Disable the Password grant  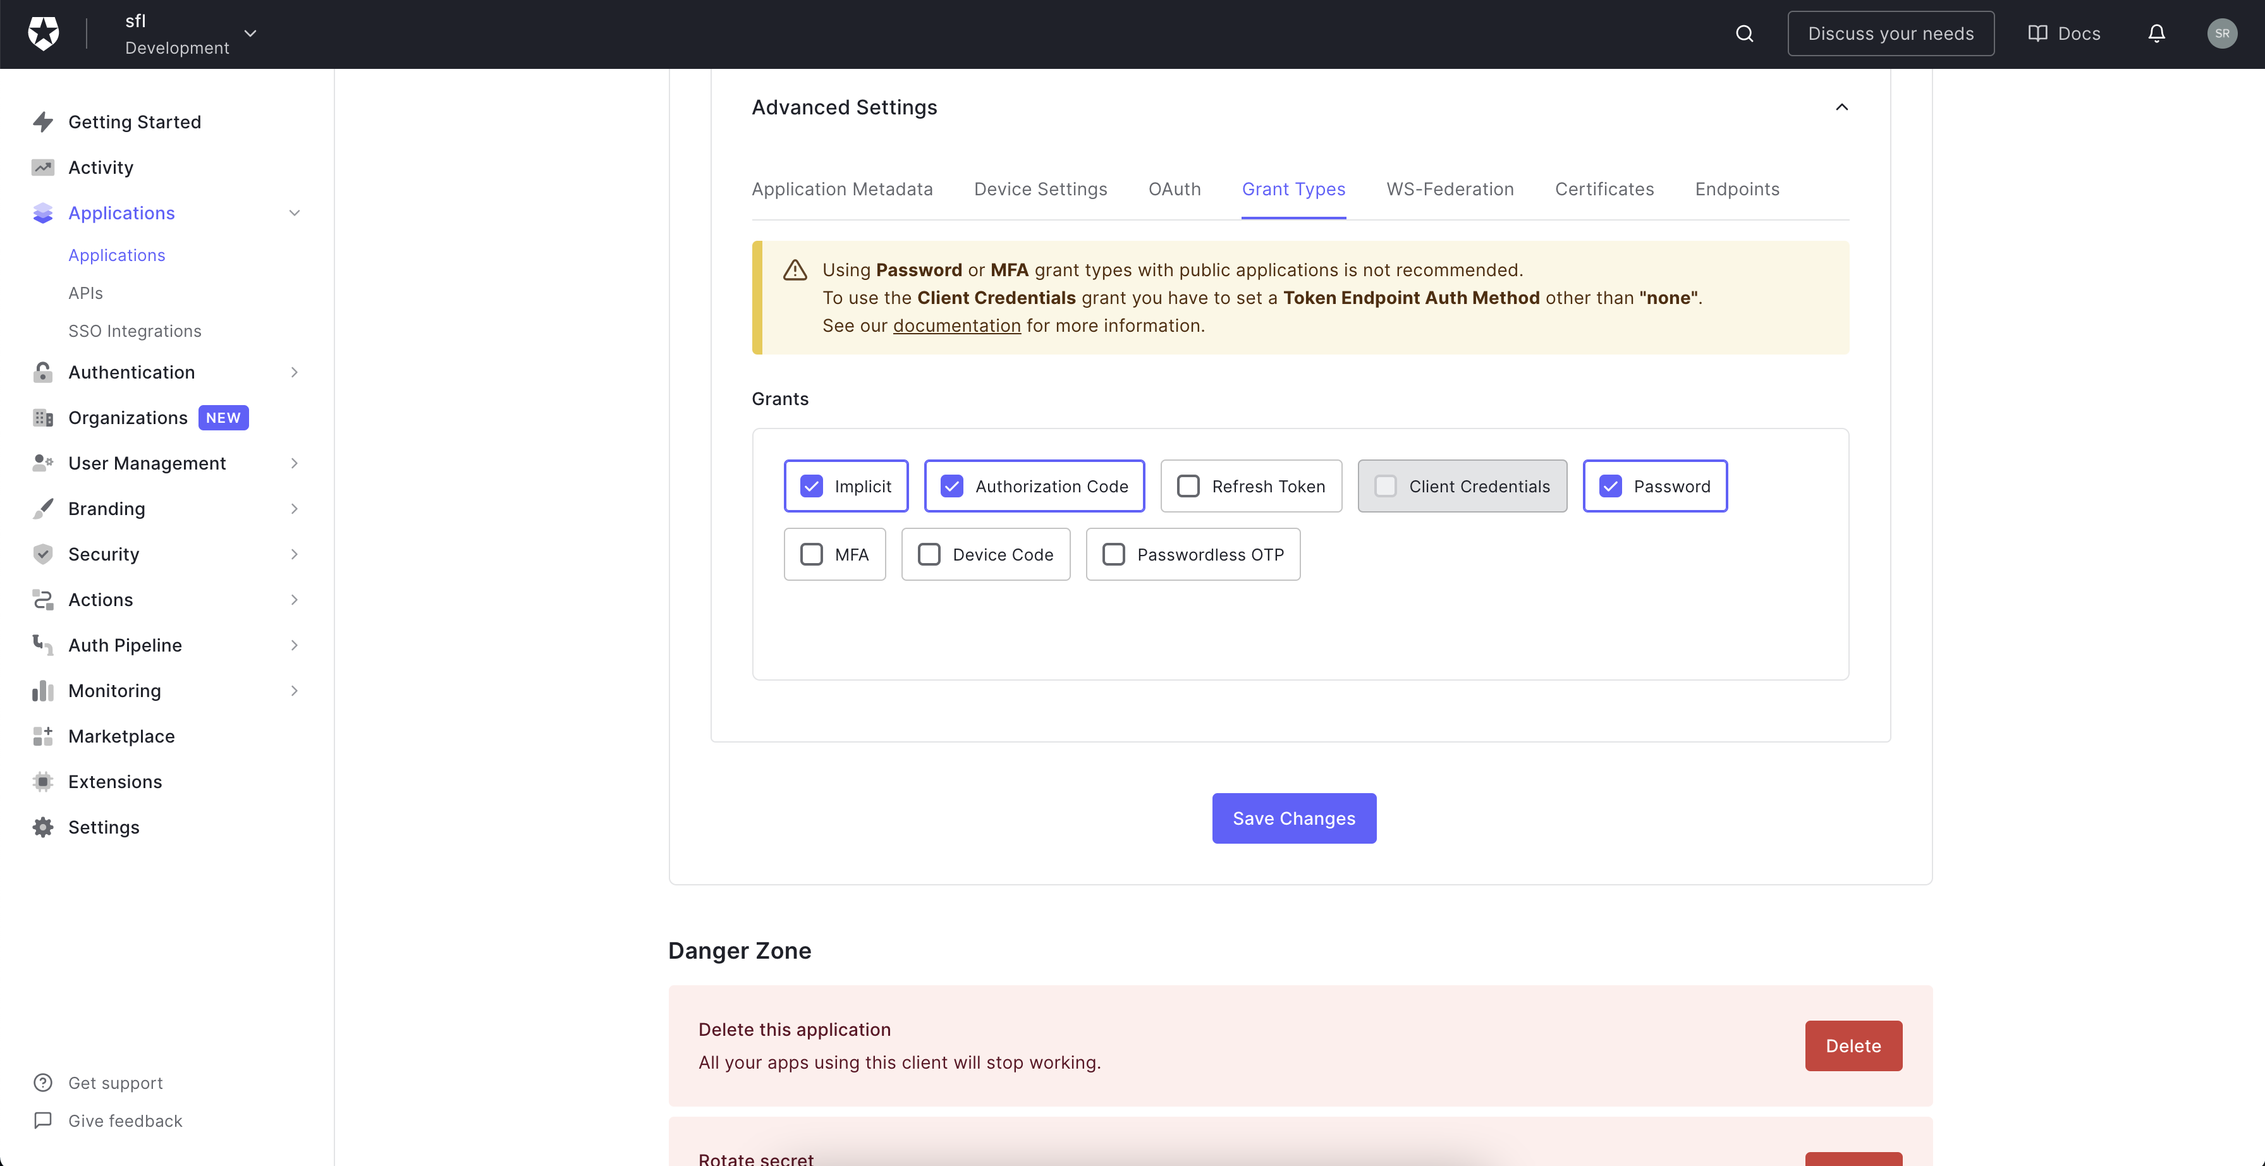[1611, 485]
